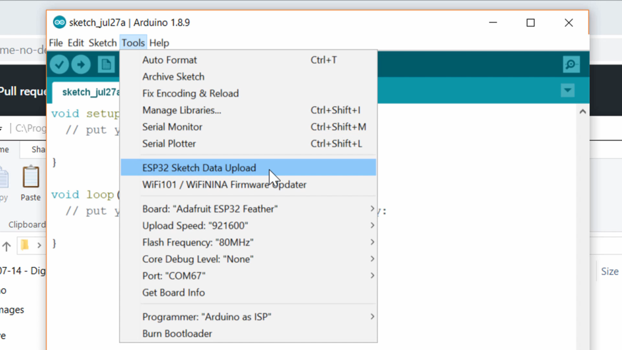The width and height of the screenshot is (622, 350).
Task: Click the Upload arrow icon
Action: pos(81,65)
